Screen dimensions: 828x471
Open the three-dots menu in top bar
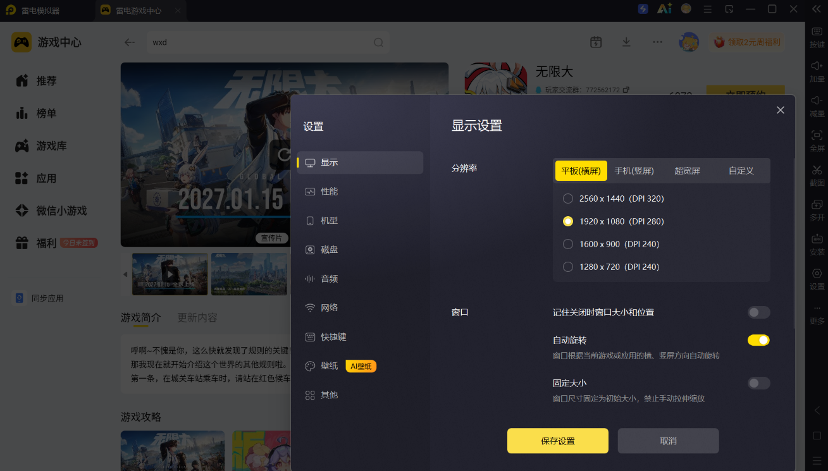click(658, 42)
